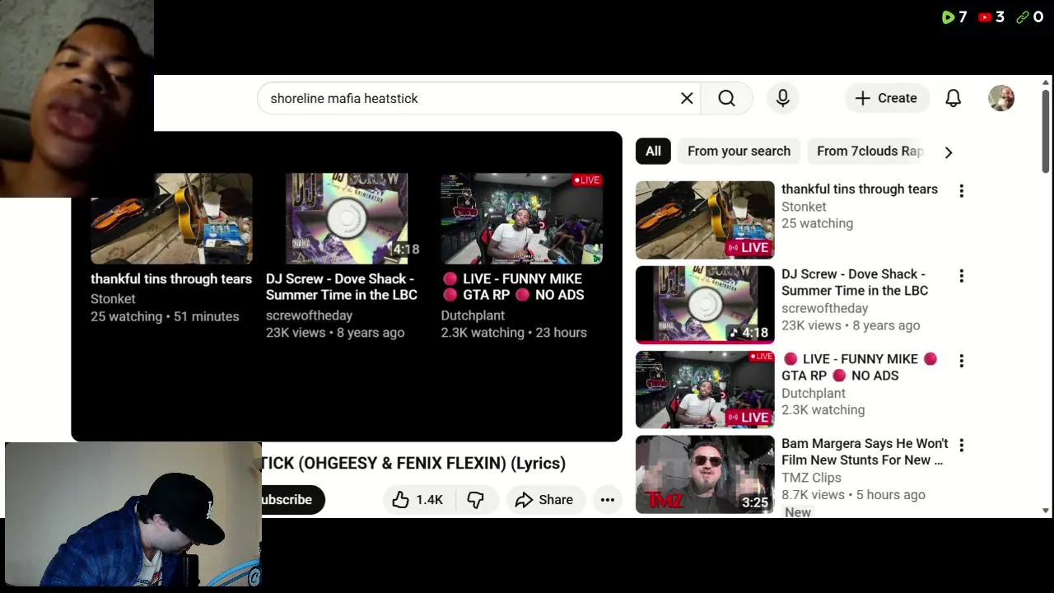Click '8.7K views • 5 hours ago' text

(x=853, y=495)
